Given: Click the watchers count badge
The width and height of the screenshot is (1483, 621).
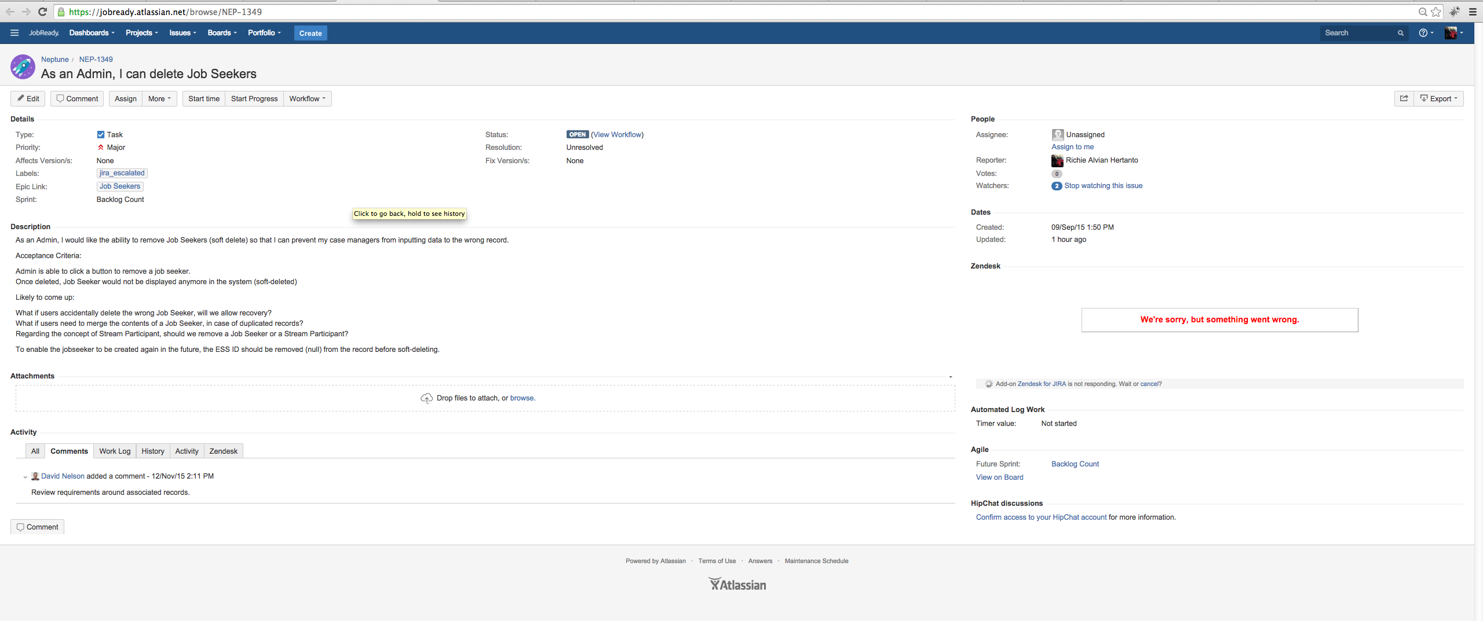Looking at the screenshot, I should [1057, 186].
